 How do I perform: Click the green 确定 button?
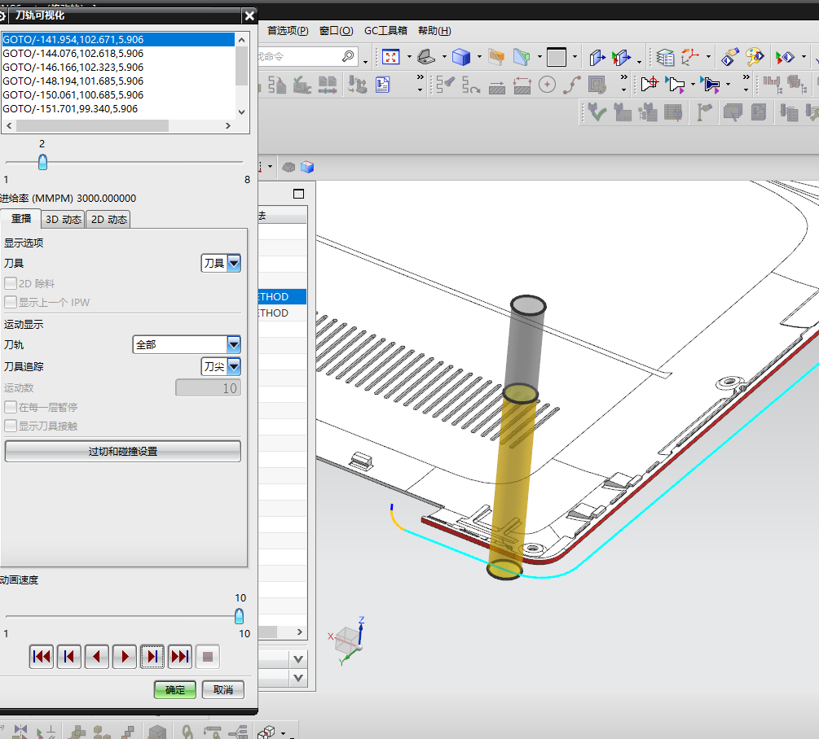[175, 689]
